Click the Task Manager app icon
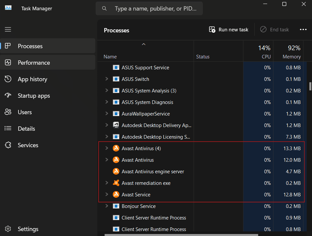 [8, 8]
